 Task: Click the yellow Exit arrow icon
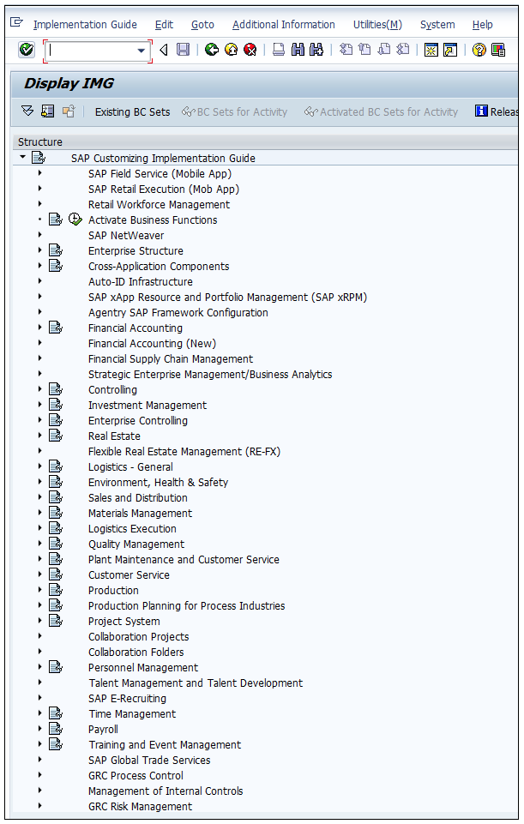click(232, 50)
